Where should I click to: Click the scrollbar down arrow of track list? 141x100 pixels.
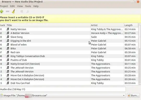140,84
